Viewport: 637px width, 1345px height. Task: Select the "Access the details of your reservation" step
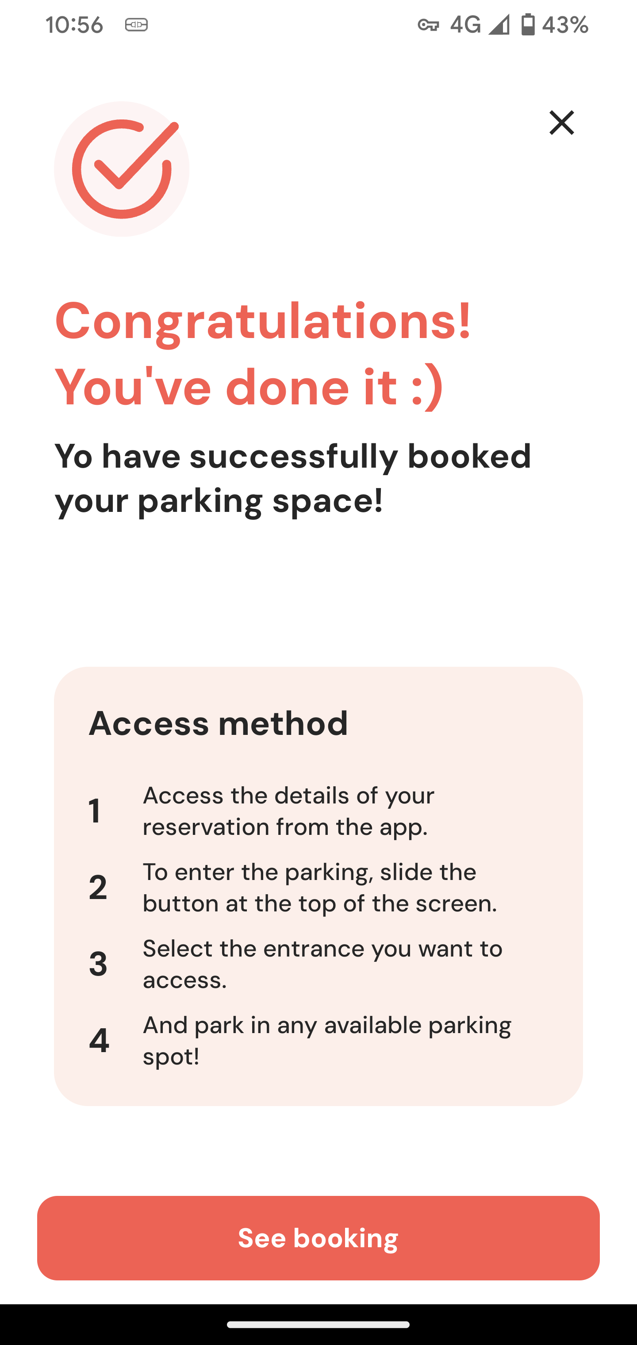pos(288,811)
